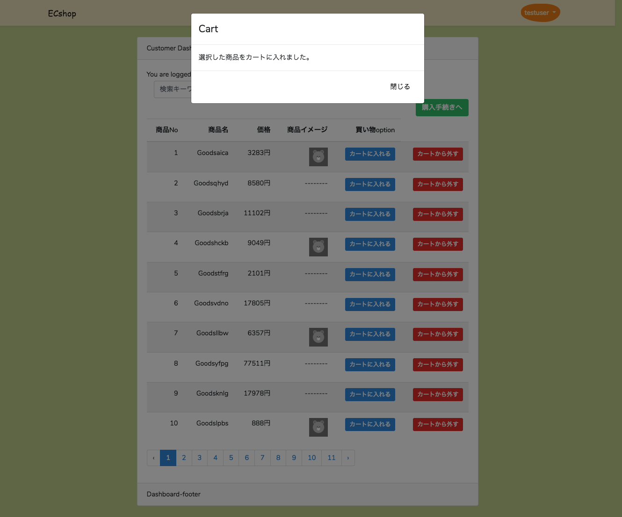Open the Goodshckb bear product image
The height and width of the screenshot is (517, 622).
318,247
